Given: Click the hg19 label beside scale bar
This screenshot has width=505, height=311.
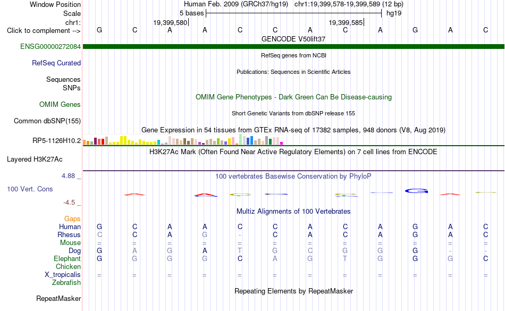Looking at the screenshot, I should (x=394, y=13).
